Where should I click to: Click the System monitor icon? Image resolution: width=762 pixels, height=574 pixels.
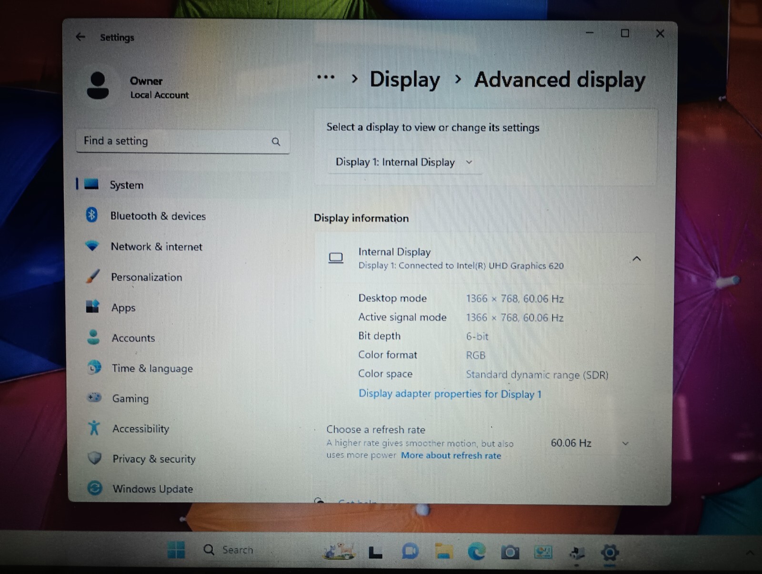click(x=91, y=184)
